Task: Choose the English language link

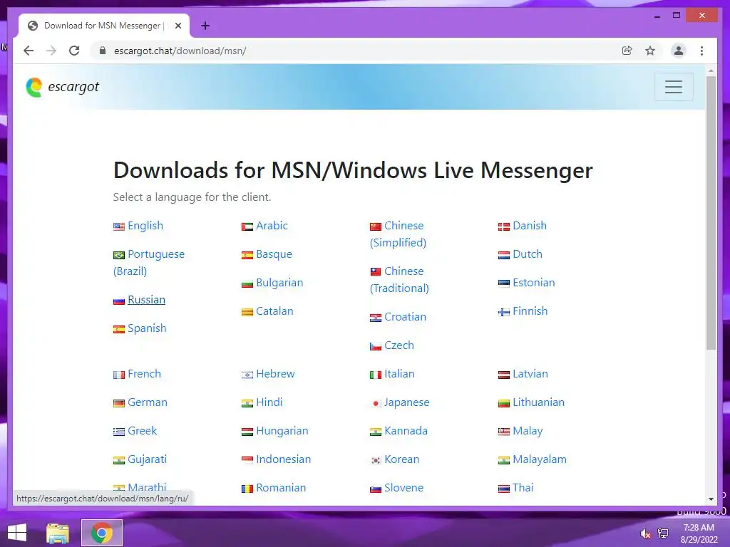Action: click(145, 226)
